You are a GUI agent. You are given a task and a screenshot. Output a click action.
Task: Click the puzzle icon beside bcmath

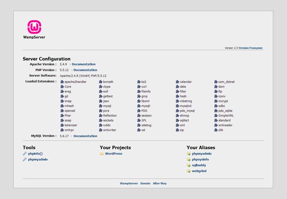point(100,82)
